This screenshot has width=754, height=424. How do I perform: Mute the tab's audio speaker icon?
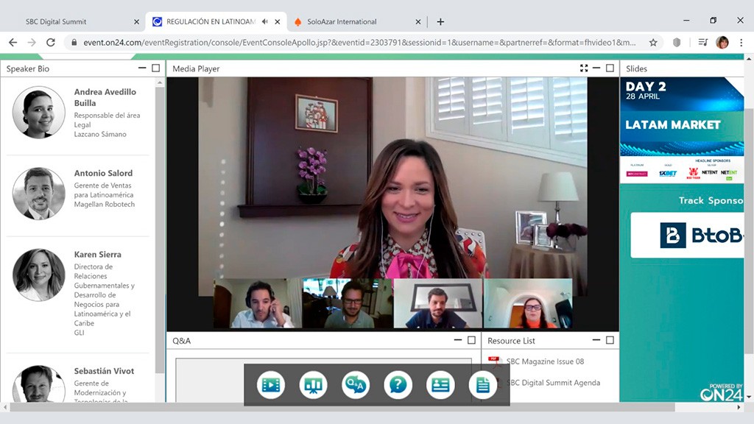tap(264, 21)
